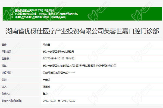163x108 pixels.
Task: Click 长沙市芙蓉区行政审批服务局 approval authority value
Action: 58,51
